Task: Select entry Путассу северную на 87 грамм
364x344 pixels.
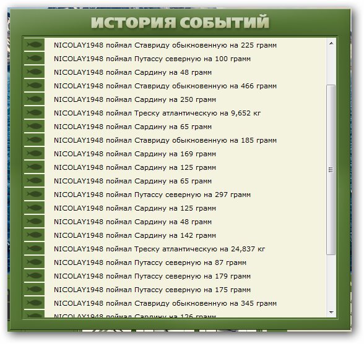Action: 150,262
